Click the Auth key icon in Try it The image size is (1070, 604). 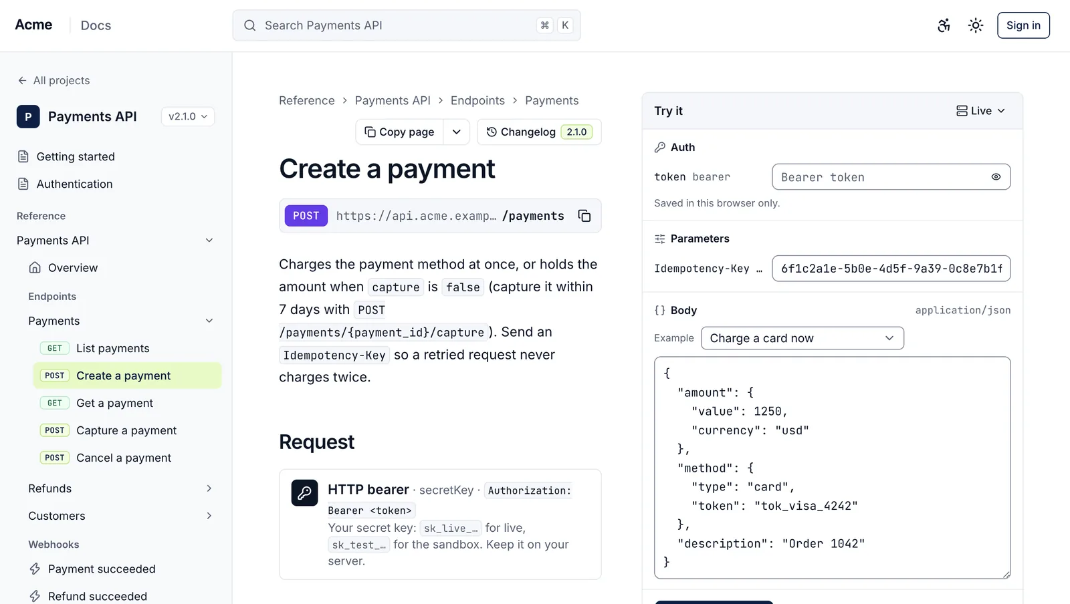tap(660, 147)
